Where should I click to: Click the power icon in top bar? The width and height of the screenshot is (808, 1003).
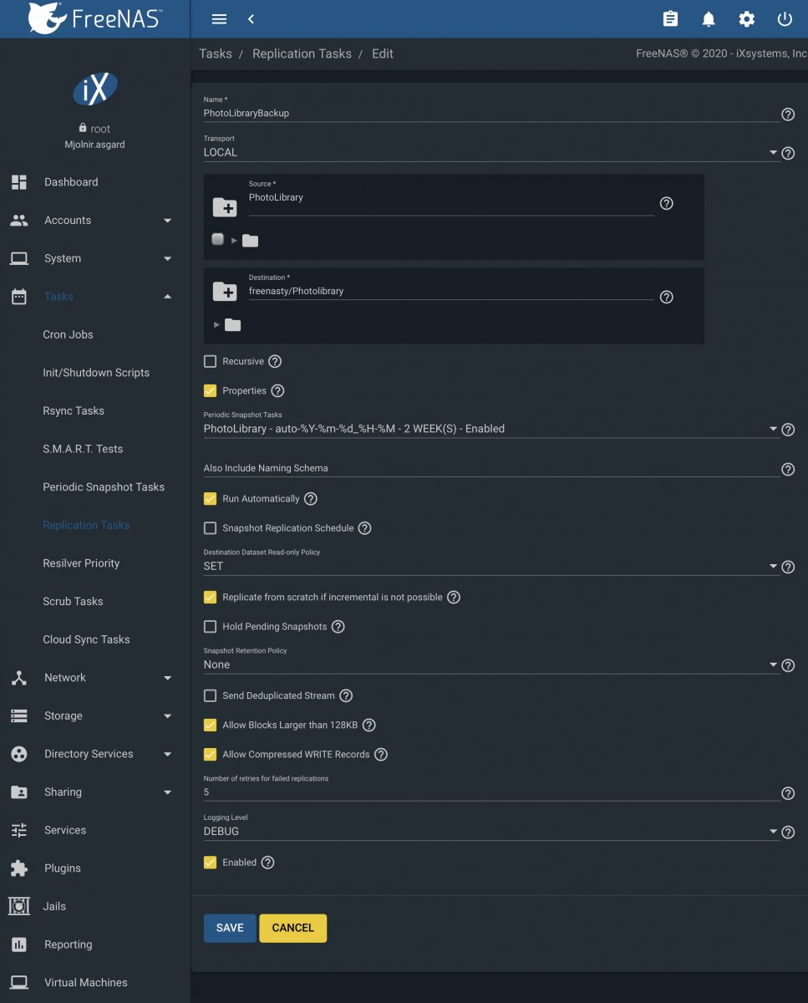[785, 19]
